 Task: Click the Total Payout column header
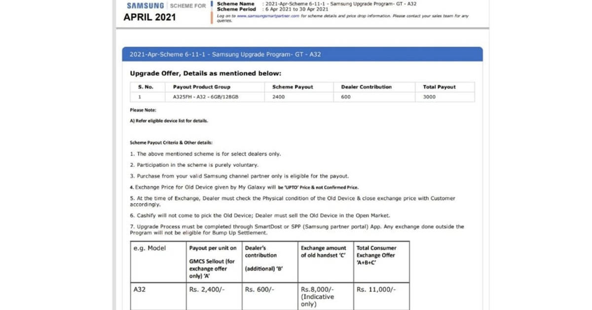pyautogui.click(x=439, y=87)
